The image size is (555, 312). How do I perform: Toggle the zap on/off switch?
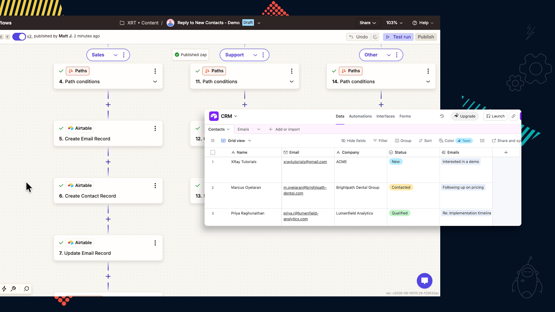(x=19, y=37)
